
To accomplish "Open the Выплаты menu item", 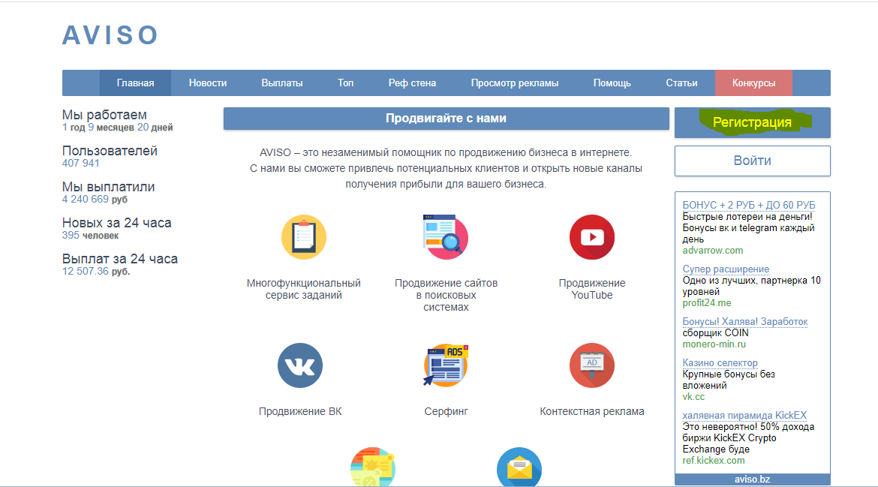I will 282,83.
